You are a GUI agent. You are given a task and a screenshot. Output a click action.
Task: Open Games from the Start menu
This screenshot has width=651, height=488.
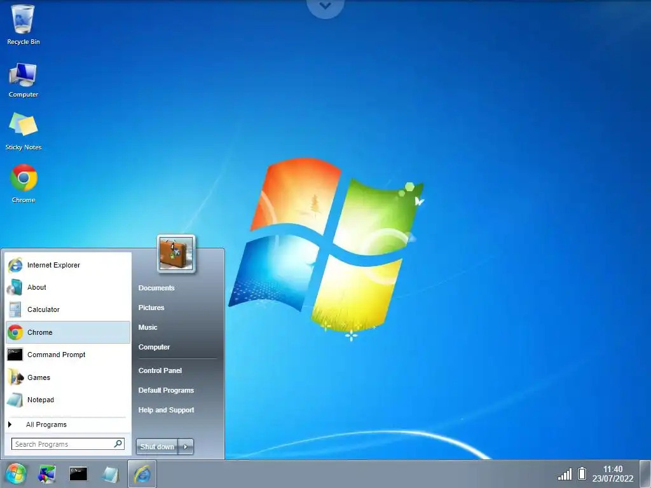click(69, 377)
